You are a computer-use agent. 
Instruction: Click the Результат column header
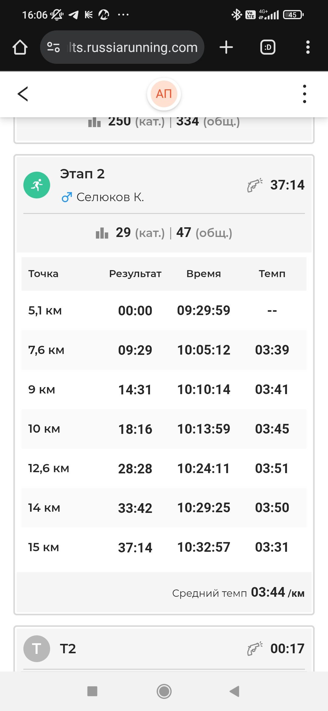[135, 274]
